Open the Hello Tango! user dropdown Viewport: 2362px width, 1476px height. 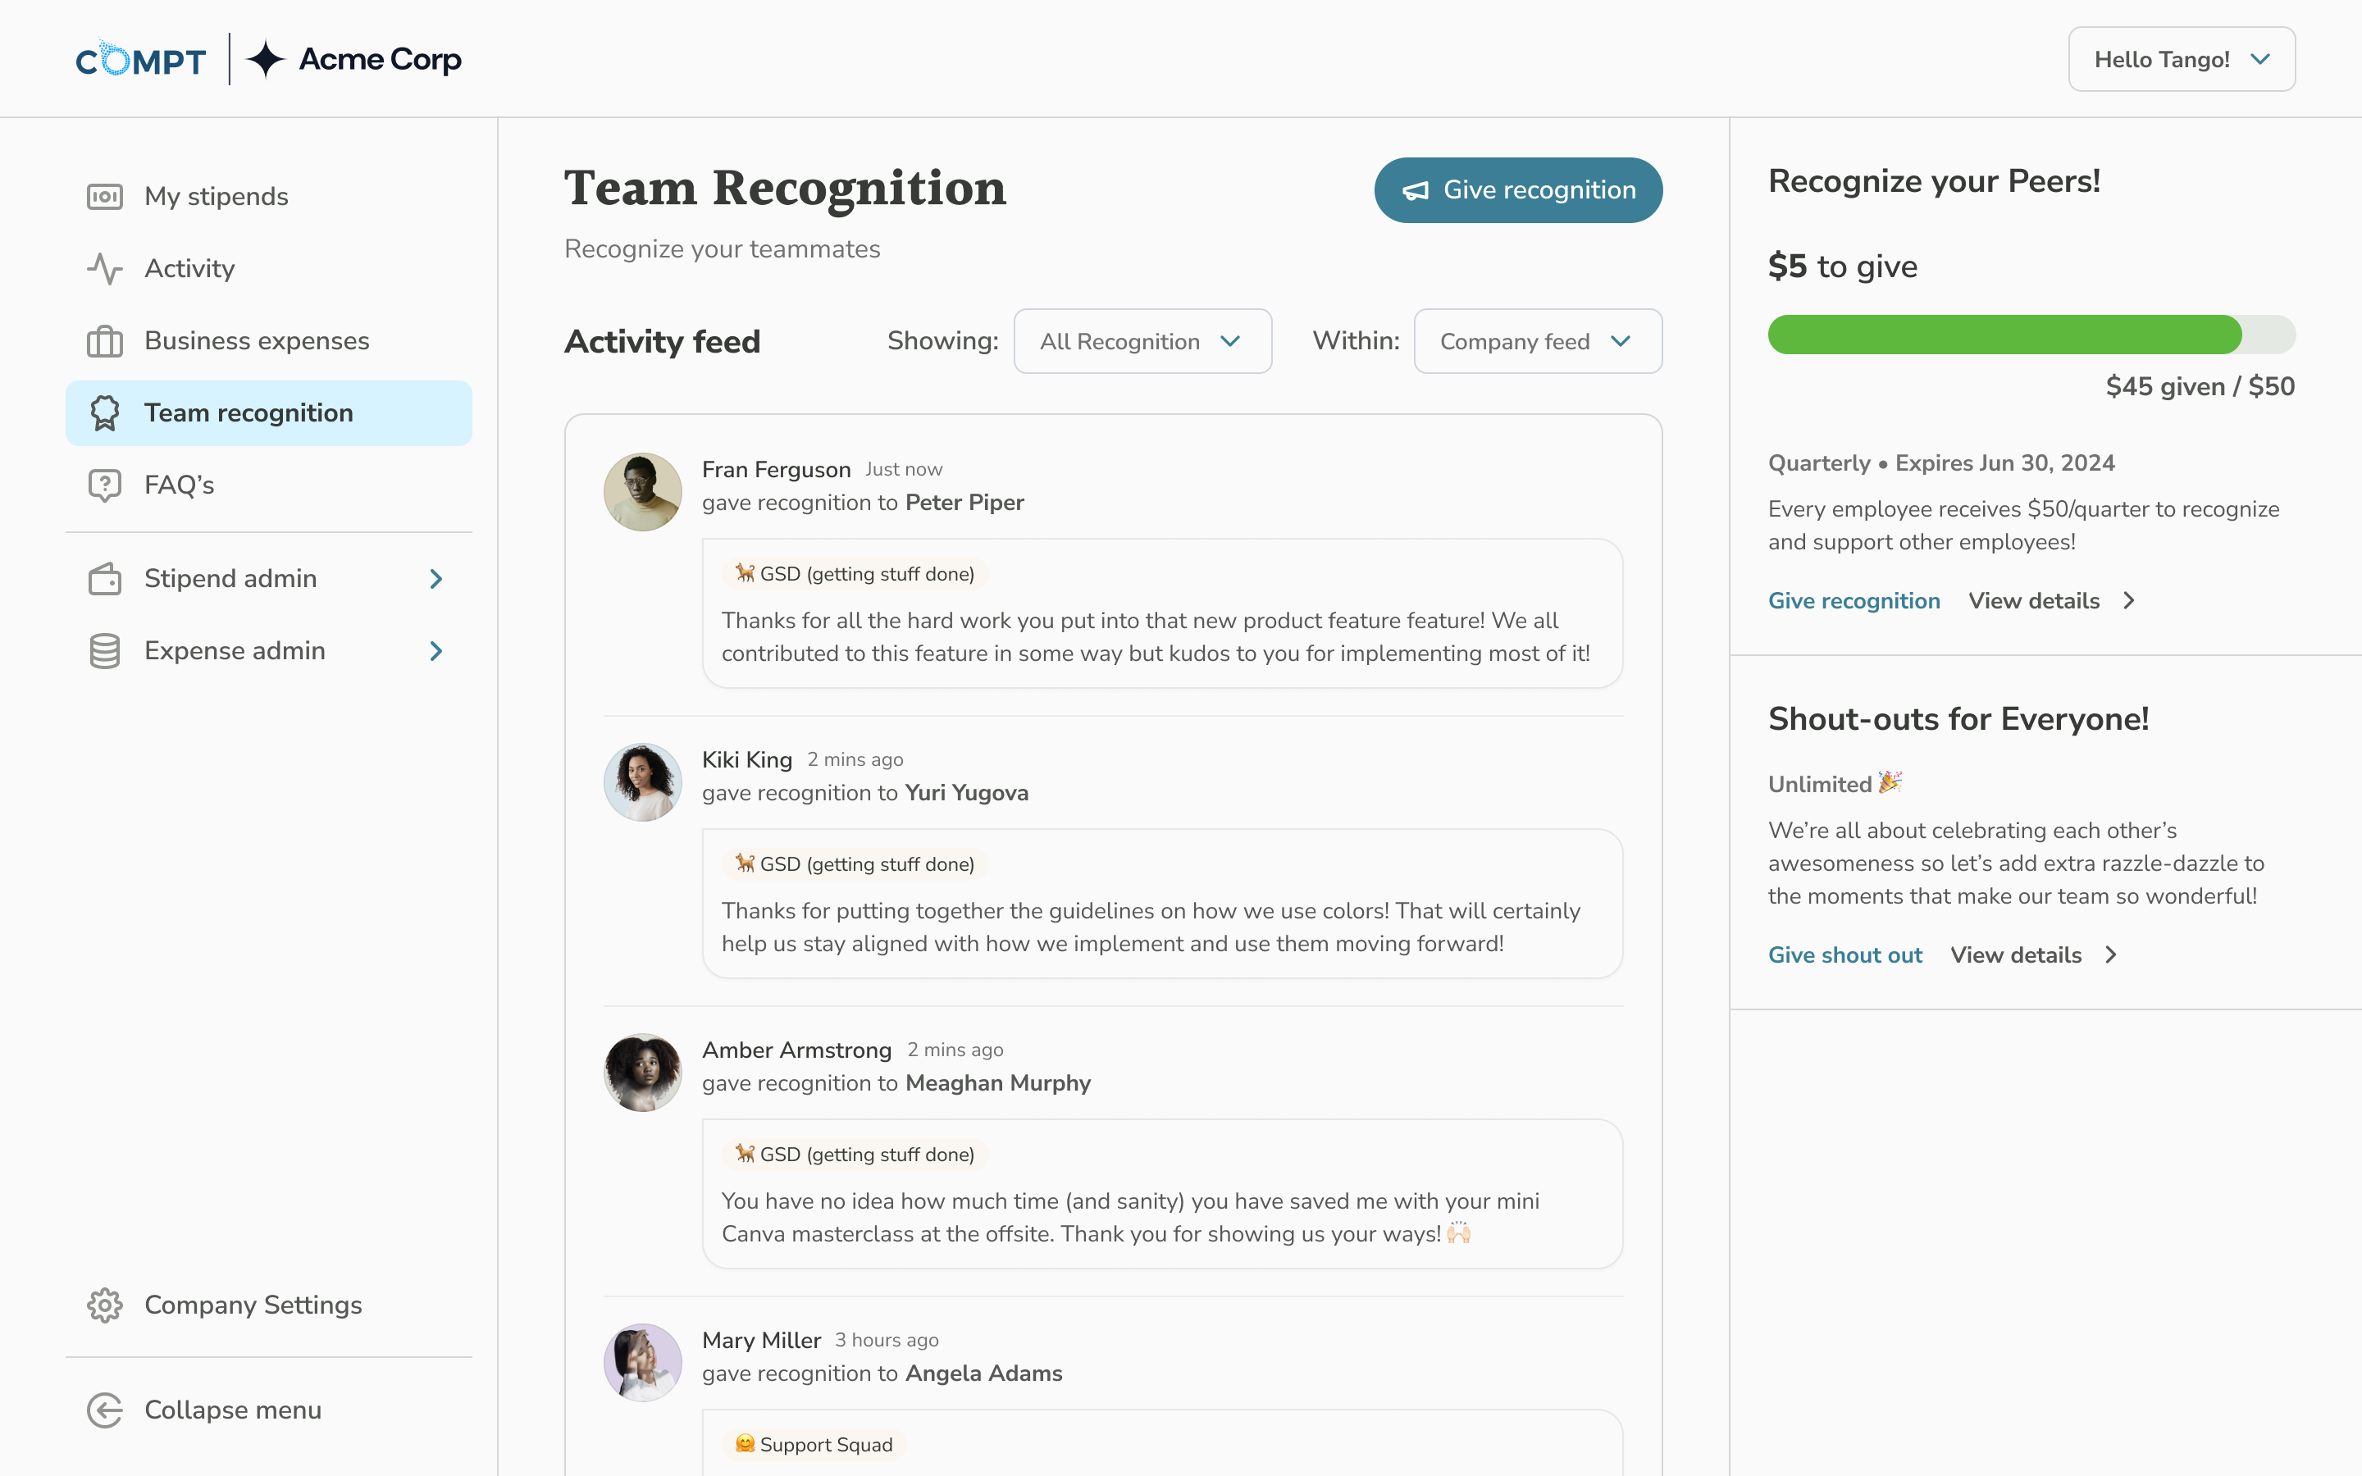point(2182,60)
